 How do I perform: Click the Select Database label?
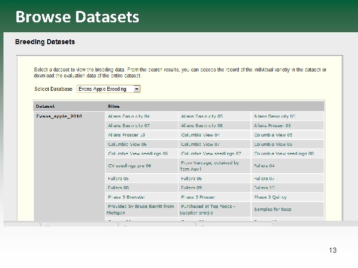coord(53,89)
